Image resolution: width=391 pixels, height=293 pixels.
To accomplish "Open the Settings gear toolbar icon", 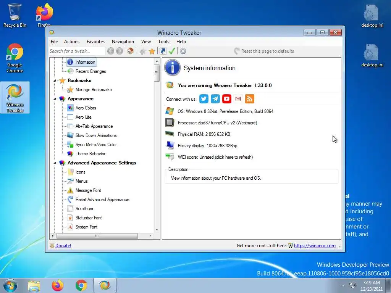I will (x=183, y=51).
